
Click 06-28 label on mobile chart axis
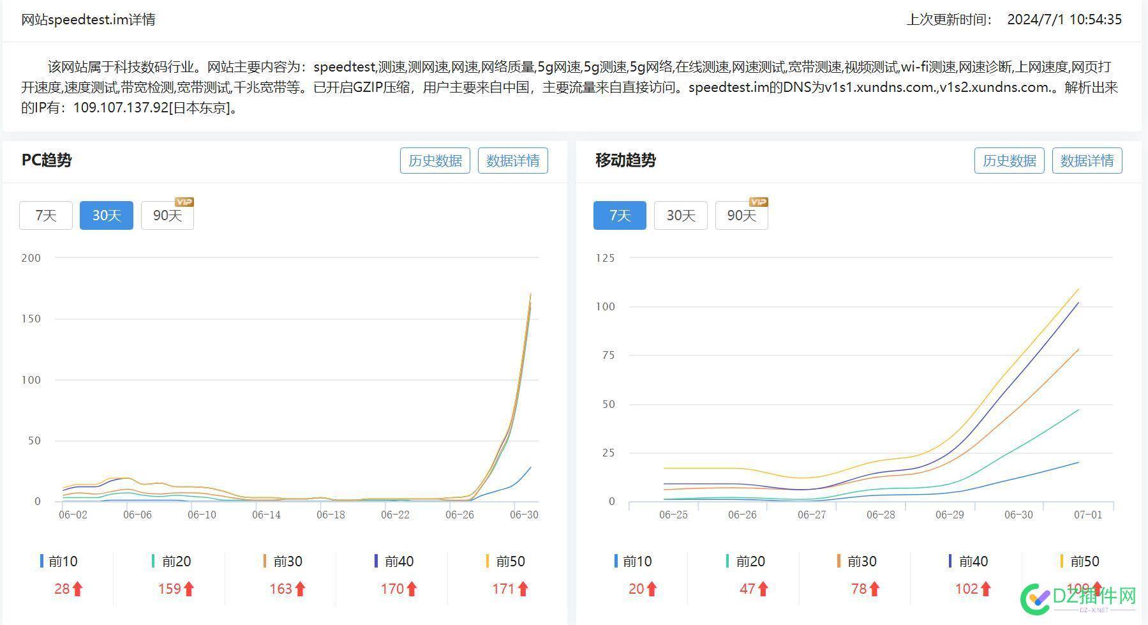click(881, 515)
